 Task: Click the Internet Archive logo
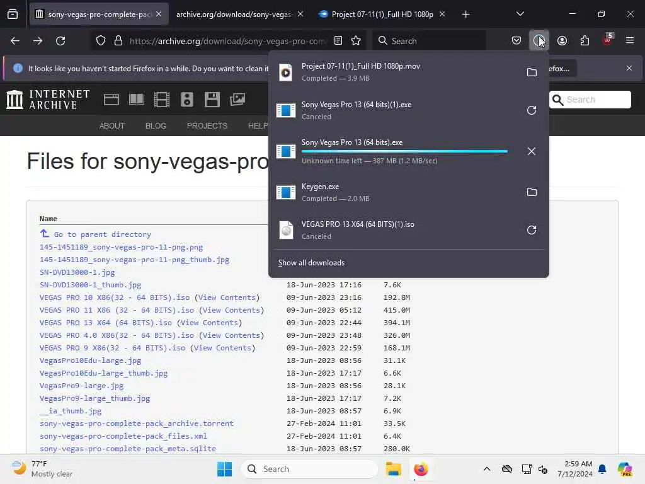[x=48, y=100]
